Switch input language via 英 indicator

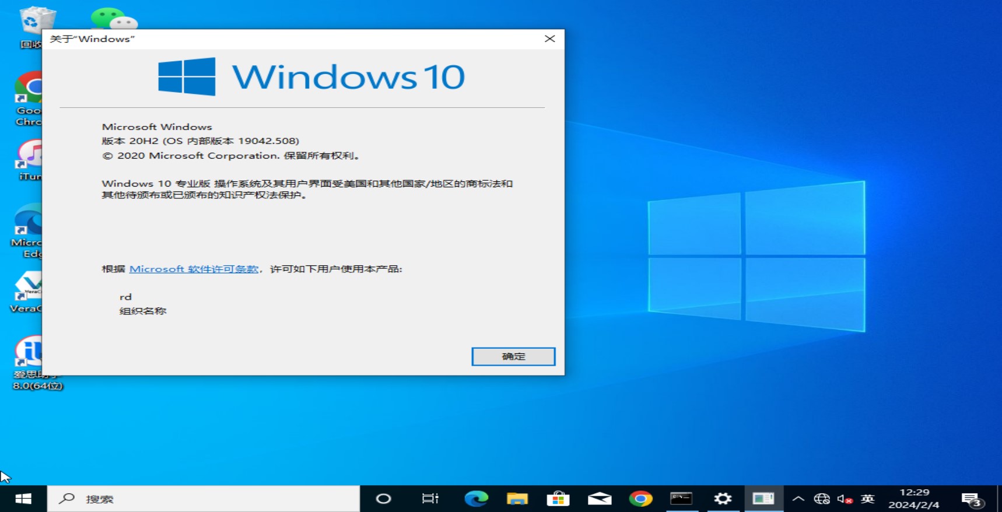pyautogui.click(x=867, y=499)
